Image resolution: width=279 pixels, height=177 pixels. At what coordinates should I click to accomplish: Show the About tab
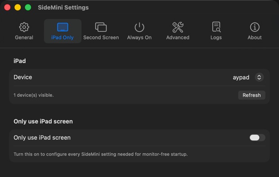(x=255, y=31)
